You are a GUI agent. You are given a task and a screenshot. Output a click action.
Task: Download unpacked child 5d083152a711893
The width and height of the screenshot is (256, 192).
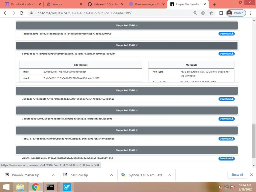click(226, 54)
